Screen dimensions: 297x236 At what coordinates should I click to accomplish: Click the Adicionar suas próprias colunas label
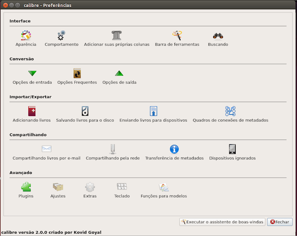click(117, 44)
